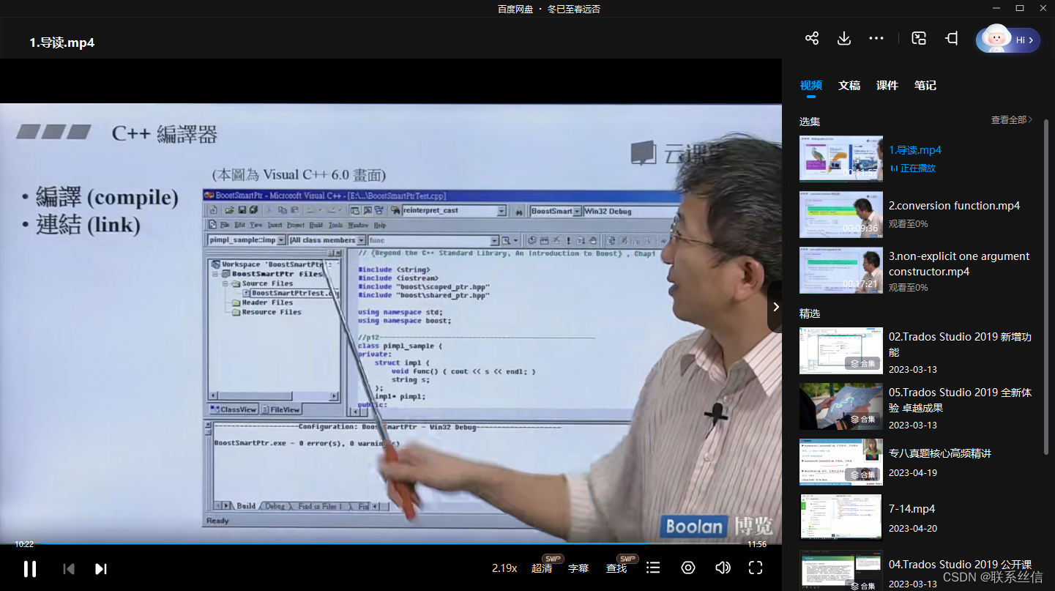1055x591 pixels.
Task: Click the circular target settings icon
Action: tap(687, 568)
